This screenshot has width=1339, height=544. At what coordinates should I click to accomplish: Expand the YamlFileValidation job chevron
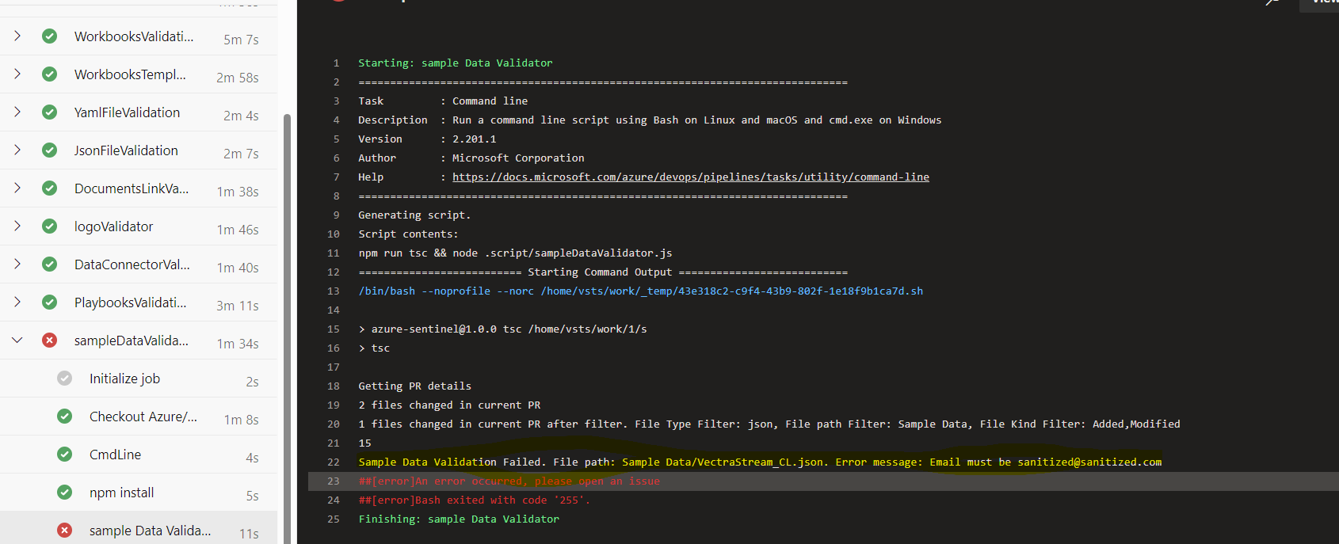click(x=17, y=112)
